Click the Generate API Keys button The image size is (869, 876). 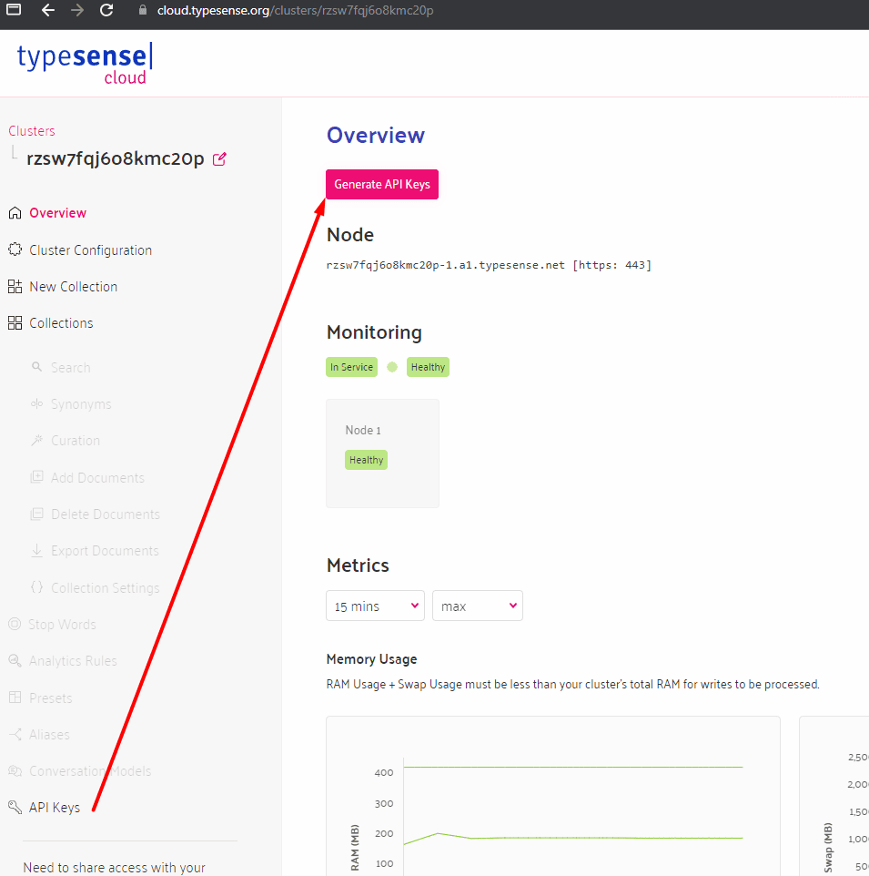point(382,184)
